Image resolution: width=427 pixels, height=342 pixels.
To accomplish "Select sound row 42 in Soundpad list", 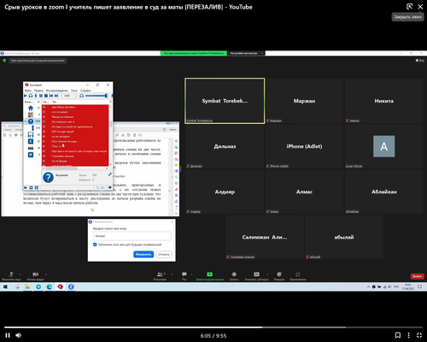I will [75, 146].
